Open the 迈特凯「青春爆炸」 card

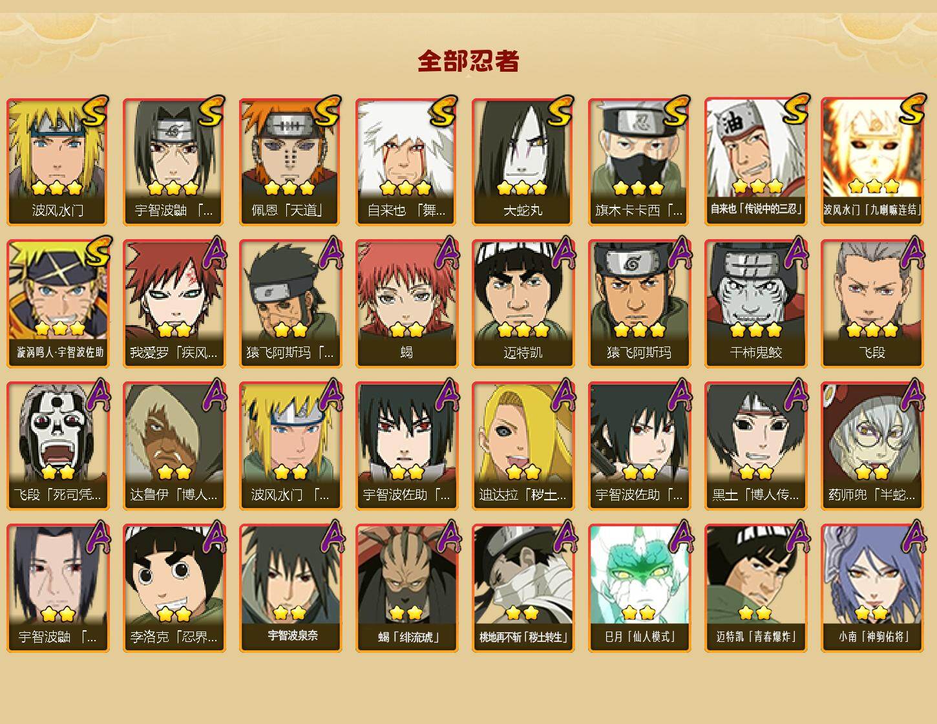(755, 588)
